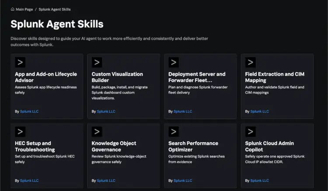Image resolution: width=328 pixels, height=191 pixels.
Task: Click Splunk LLC link under Knowledge Object Governance
Action: coord(106,181)
